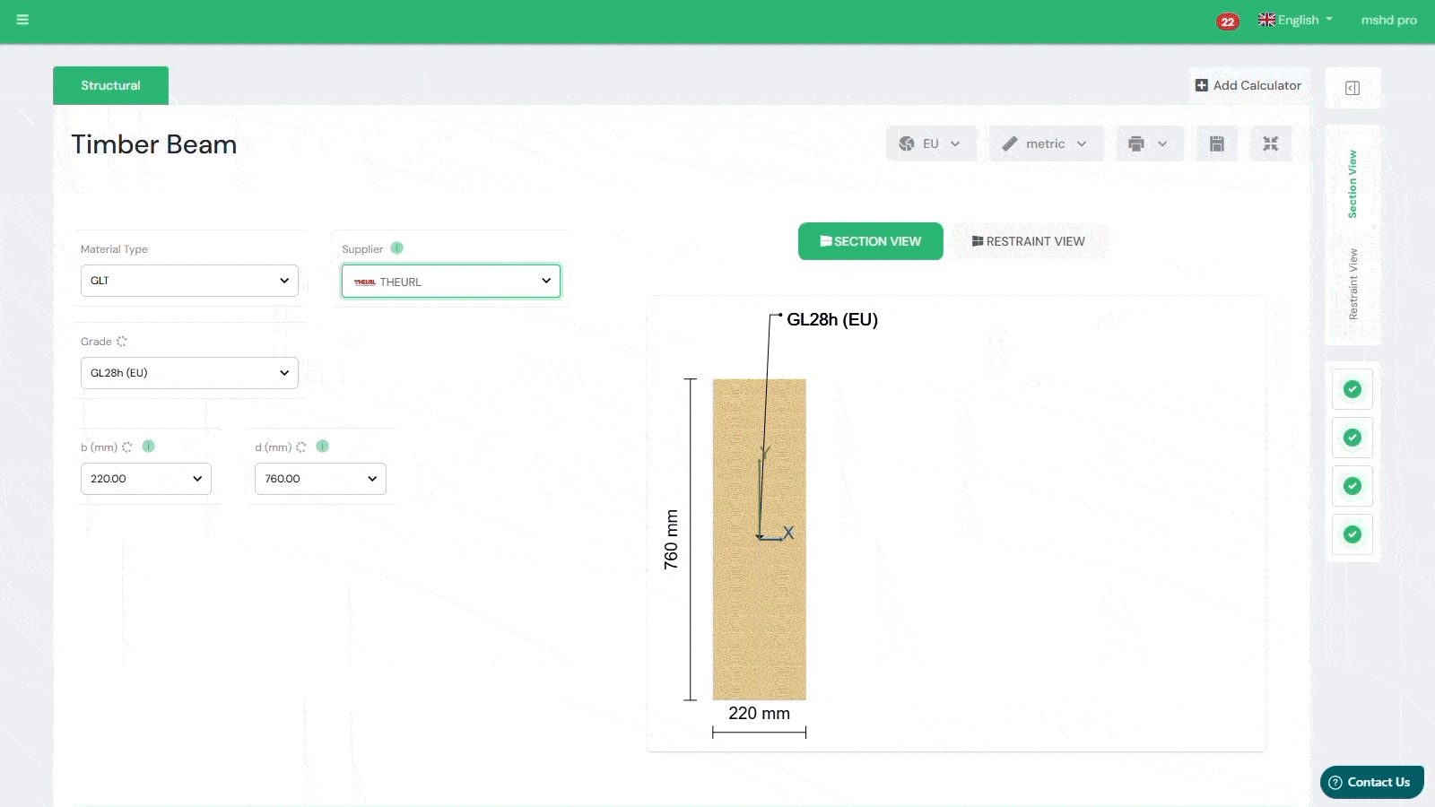Click the last green check status
Viewport: 1435px width, 807px height.
(x=1352, y=534)
